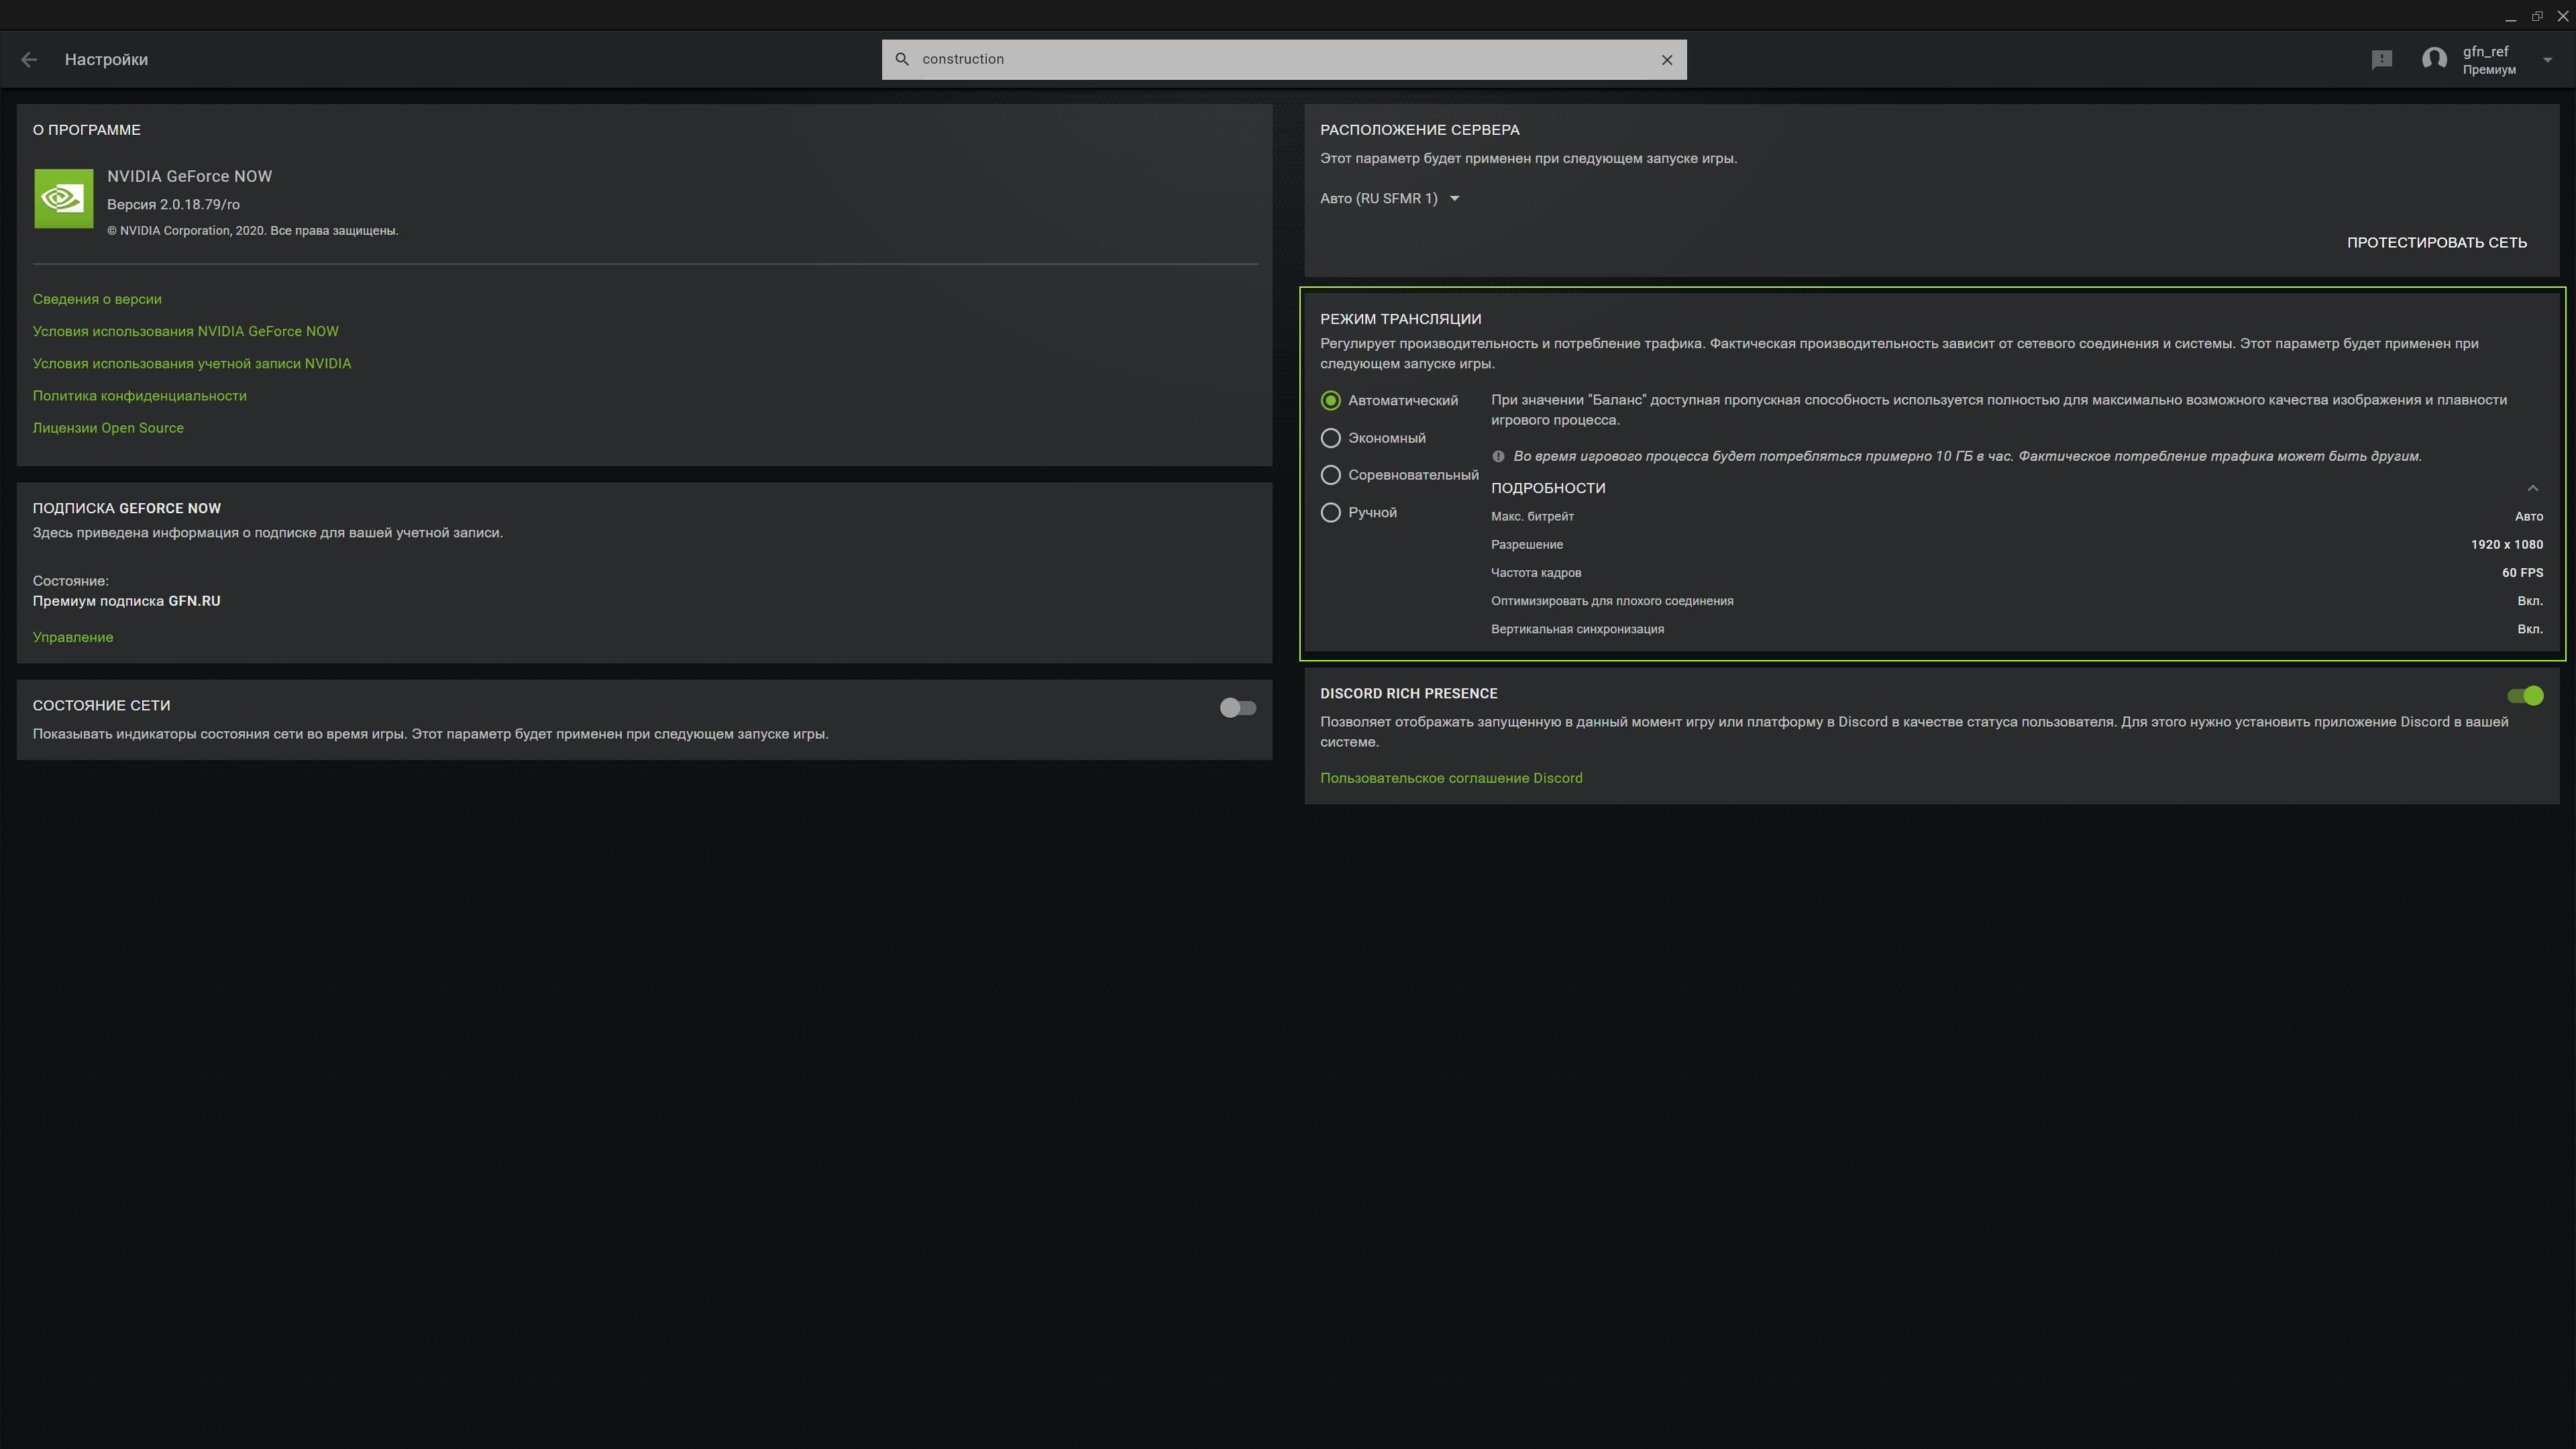This screenshot has height=1449, width=2576.
Task: Open Сведения о версии link
Action: tap(97, 300)
